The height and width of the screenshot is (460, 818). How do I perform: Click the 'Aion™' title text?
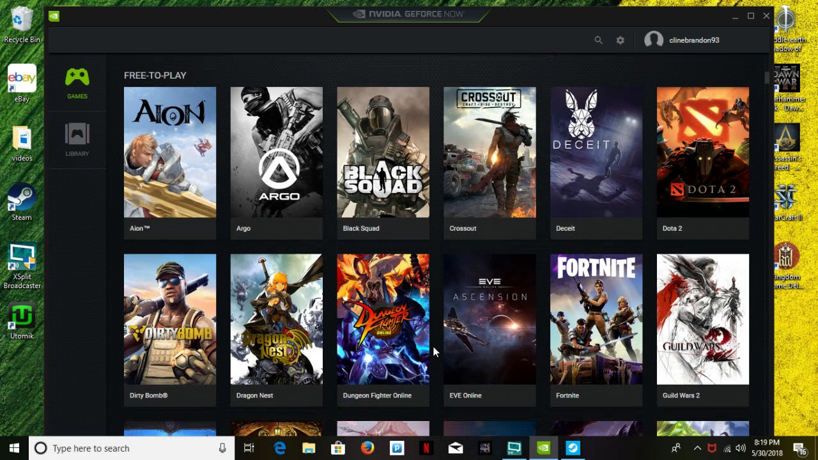click(139, 228)
